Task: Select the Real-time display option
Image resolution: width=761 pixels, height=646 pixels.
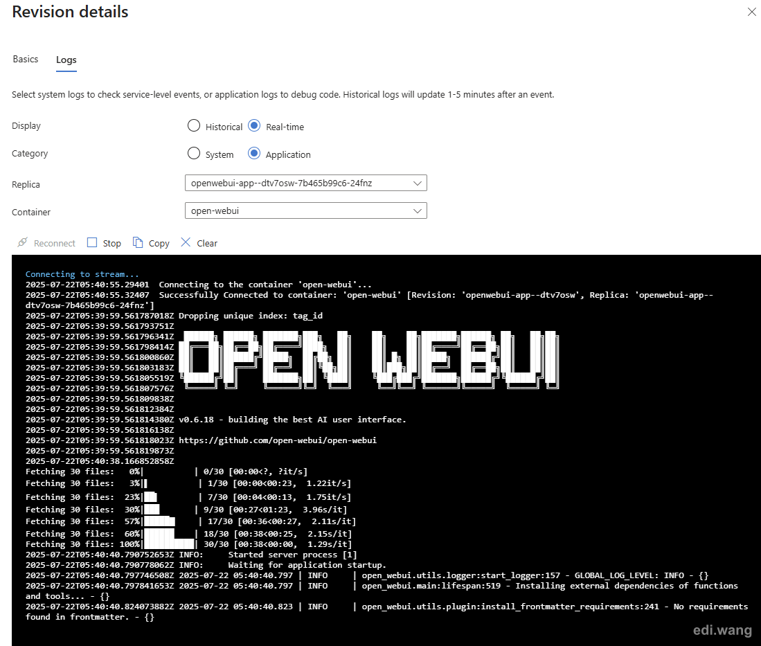Action: 254,126
